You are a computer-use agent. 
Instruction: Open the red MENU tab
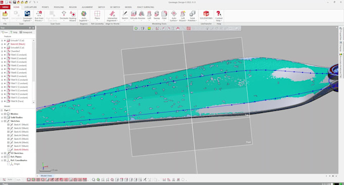click(x=5, y=7)
